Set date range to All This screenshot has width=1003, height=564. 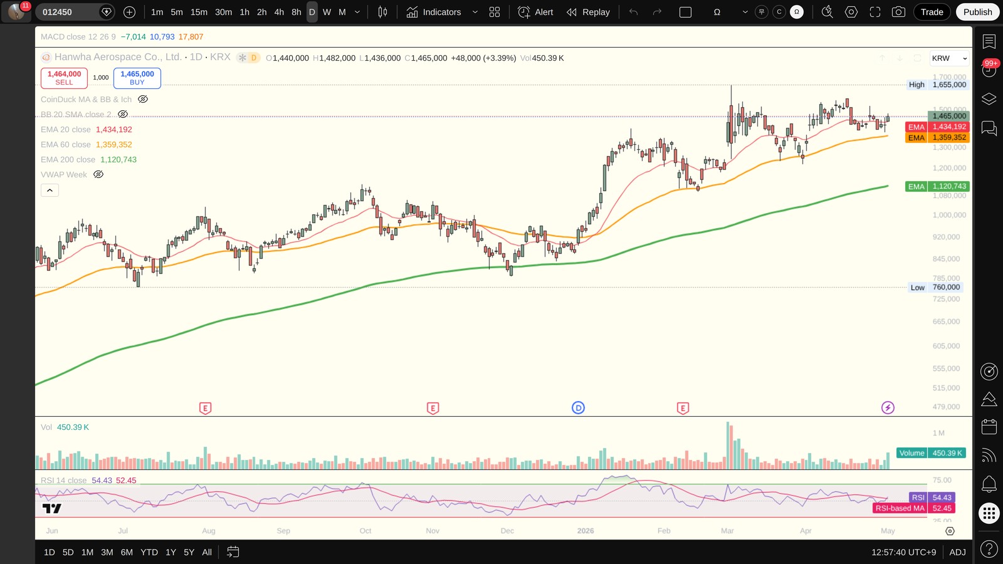pyautogui.click(x=207, y=552)
